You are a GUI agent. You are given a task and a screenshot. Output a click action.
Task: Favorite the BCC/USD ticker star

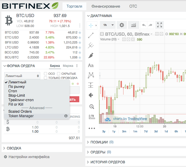[80, 52]
